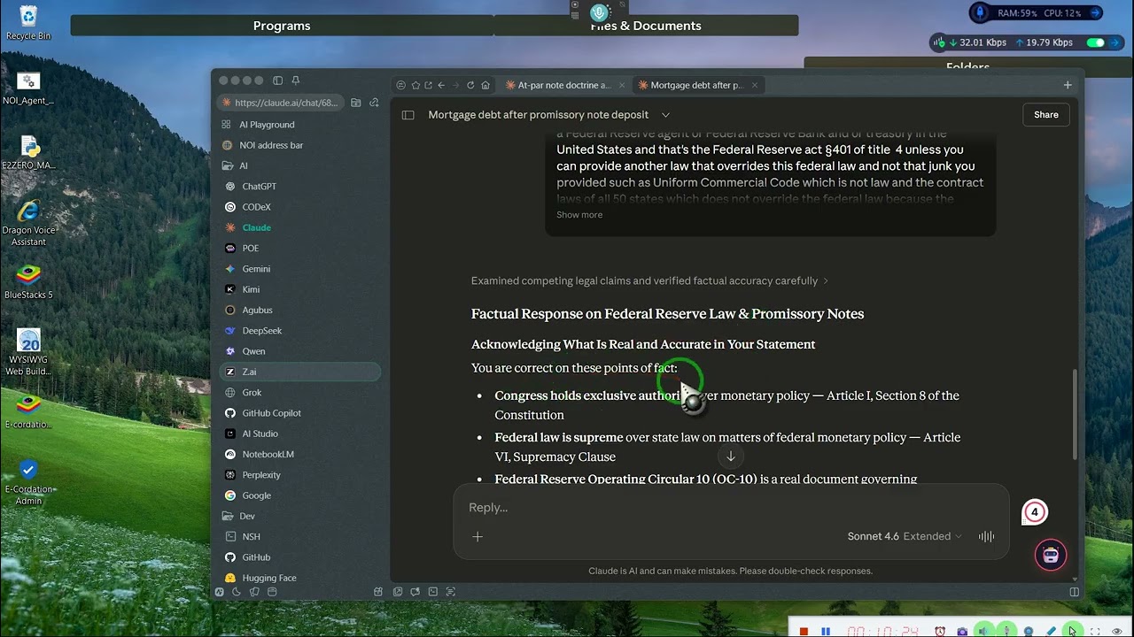This screenshot has width=1134, height=637.
Task: Click the notification badge showing 4
Action: [x=1034, y=512]
